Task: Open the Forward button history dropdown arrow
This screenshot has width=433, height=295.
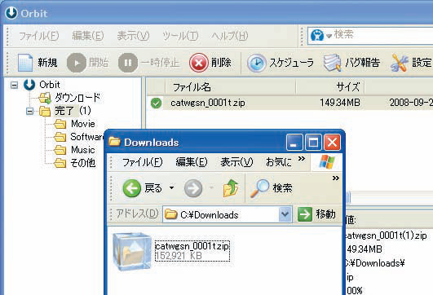Action: point(211,188)
